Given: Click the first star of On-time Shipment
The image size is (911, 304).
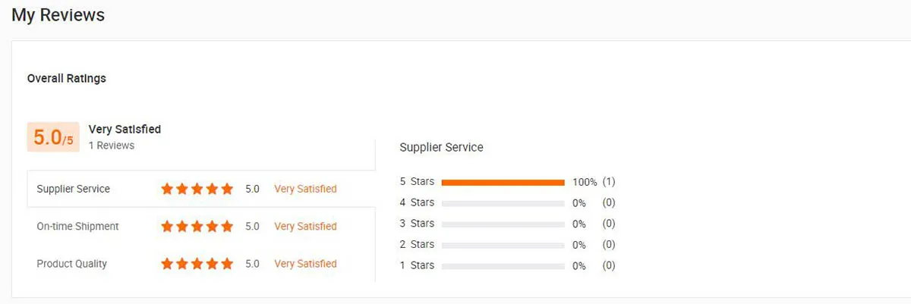Looking at the screenshot, I should coord(168,226).
